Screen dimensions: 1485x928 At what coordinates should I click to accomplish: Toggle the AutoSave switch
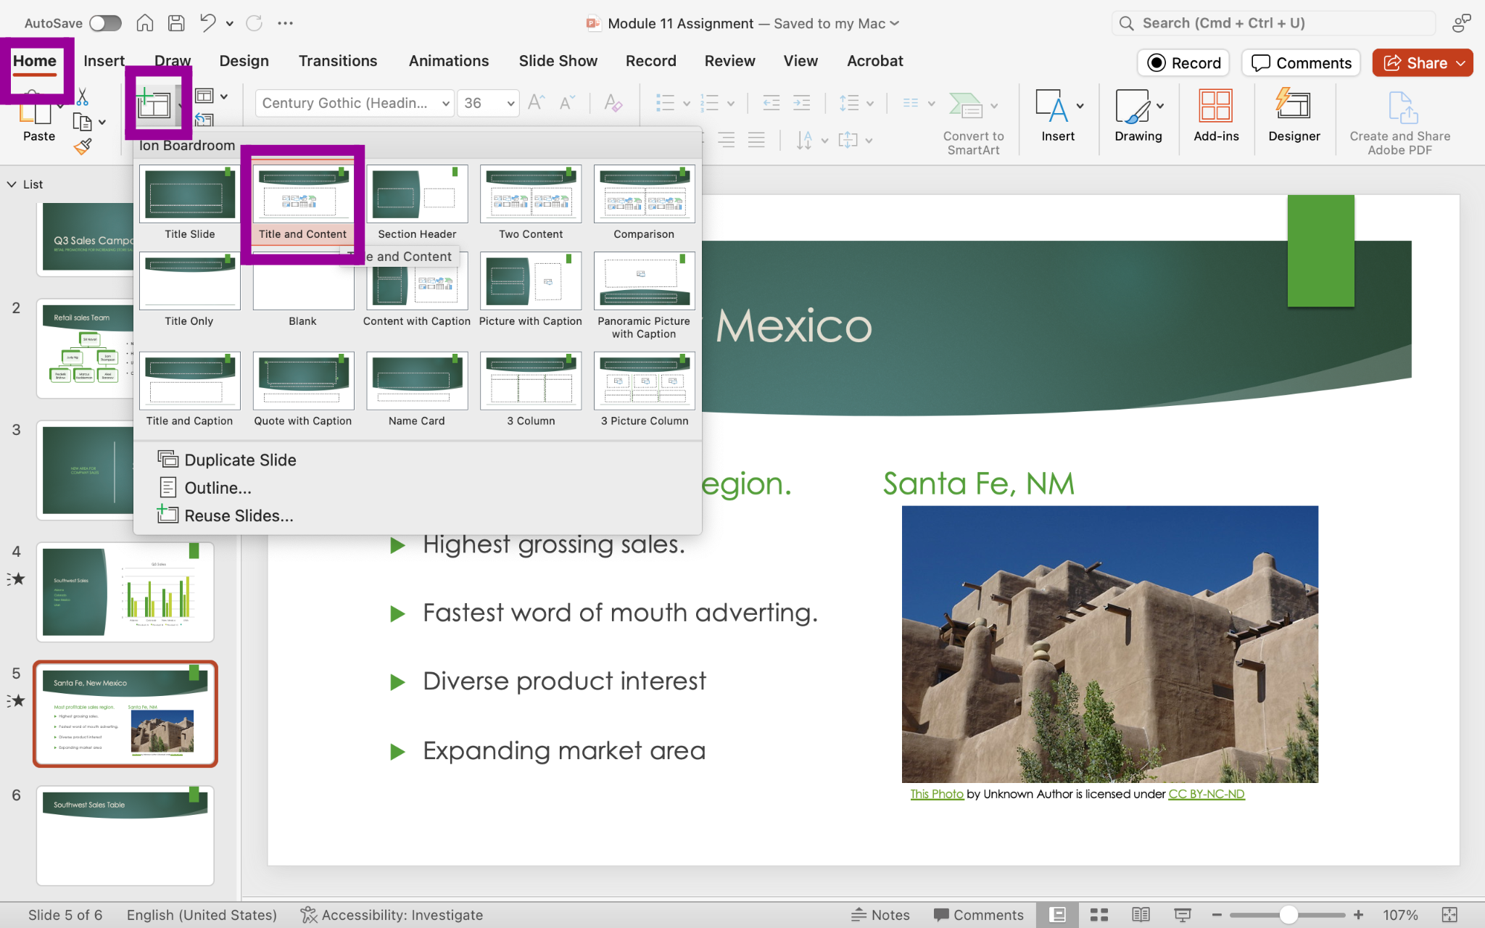click(x=105, y=23)
